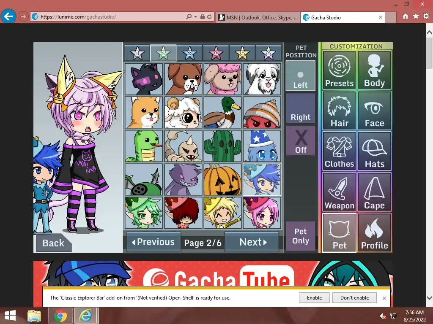Dismiss the add-on notification bar

384,298
